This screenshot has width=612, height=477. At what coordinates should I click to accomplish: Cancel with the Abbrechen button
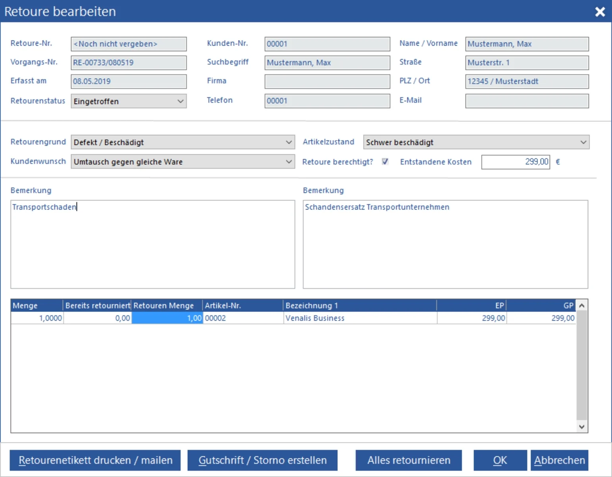tap(560, 460)
